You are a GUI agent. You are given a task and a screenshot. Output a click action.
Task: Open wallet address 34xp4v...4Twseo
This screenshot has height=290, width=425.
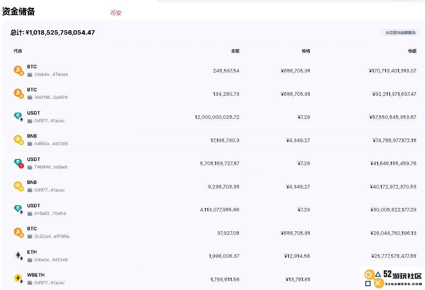51,74
